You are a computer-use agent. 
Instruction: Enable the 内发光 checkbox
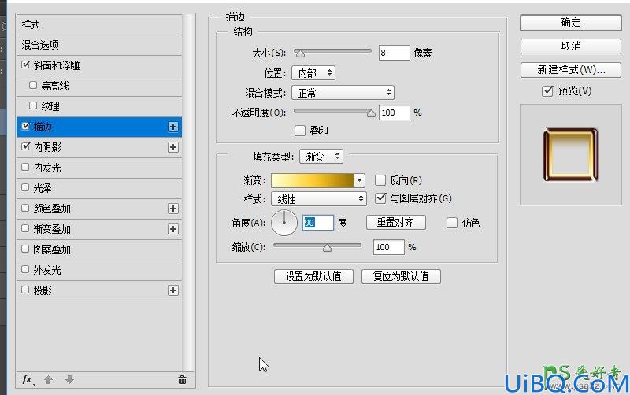pyautogui.click(x=25, y=167)
